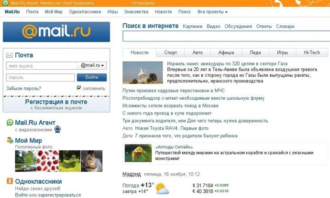Open the green park popular photo
Viewport: 330px width, 198px height.
[x=26, y=161]
